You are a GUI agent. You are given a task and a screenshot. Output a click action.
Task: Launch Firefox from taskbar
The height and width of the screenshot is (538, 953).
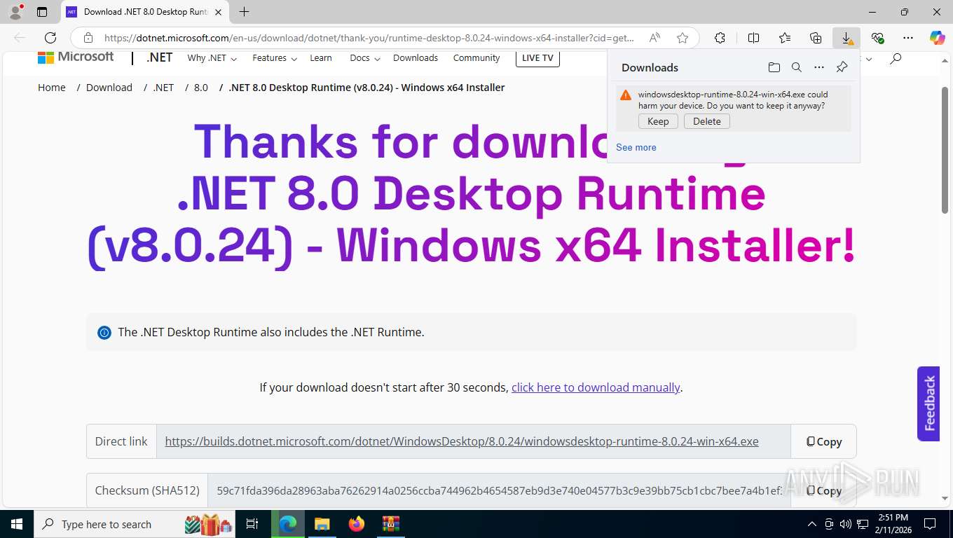pyautogui.click(x=357, y=524)
